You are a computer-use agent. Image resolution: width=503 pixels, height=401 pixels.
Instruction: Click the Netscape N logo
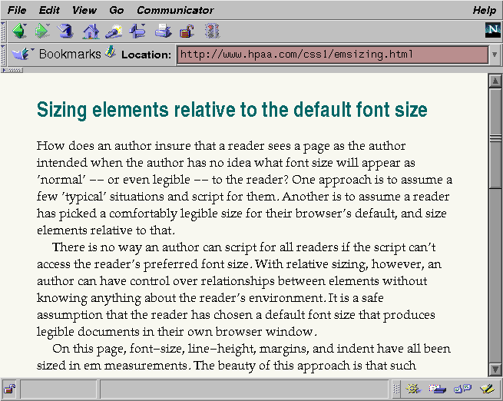492,31
